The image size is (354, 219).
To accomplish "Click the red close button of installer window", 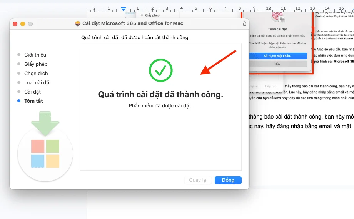I will click(15, 24).
